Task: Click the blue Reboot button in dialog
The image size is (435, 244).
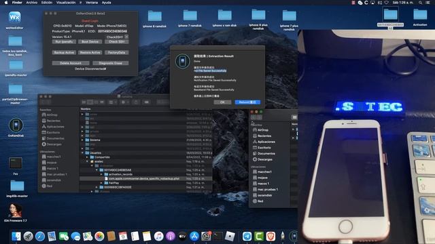Action: click(x=247, y=102)
